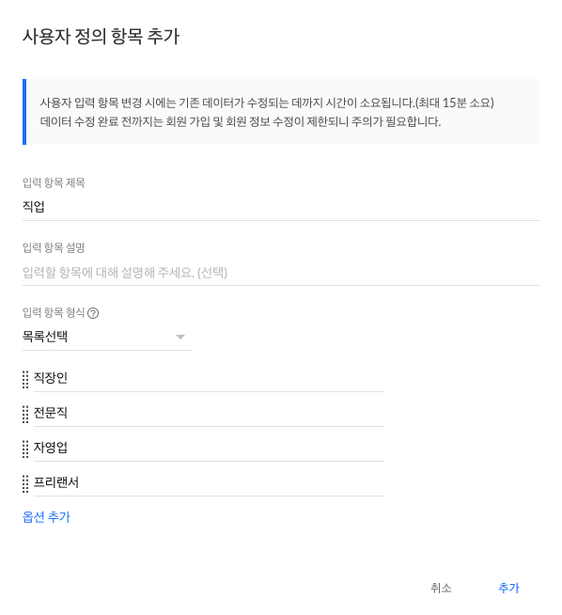This screenshot has height=615, width=562.
Task: Click the 옵션 추가 link
Action: [x=46, y=517]
